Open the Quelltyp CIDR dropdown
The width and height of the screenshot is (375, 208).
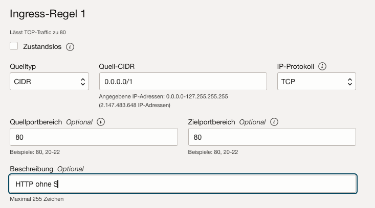(49, 82)
